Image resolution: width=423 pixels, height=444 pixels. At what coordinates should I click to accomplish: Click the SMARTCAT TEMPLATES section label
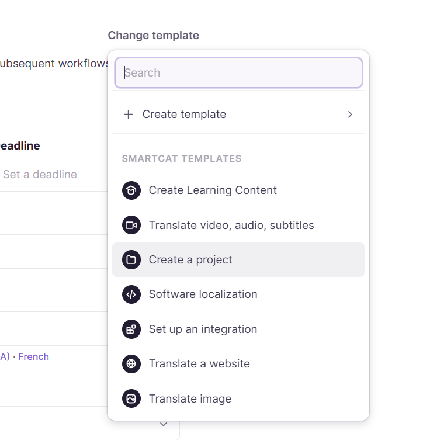182,158
